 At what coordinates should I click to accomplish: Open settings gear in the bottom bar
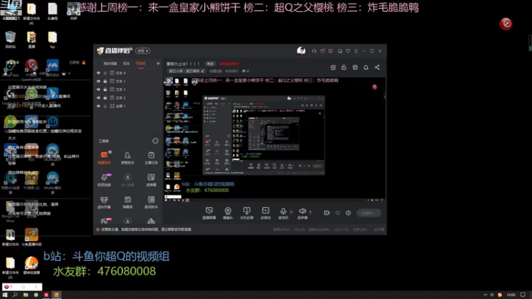point(348,213)
